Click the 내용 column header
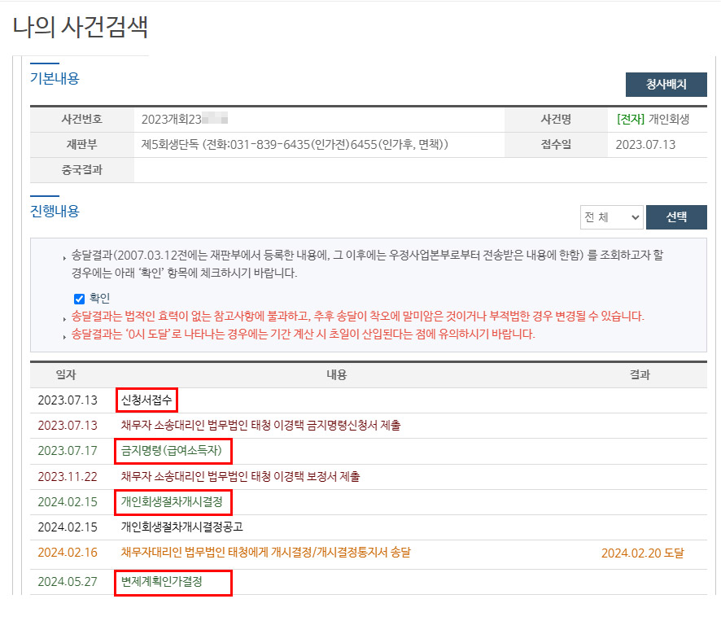 [336, 374]
